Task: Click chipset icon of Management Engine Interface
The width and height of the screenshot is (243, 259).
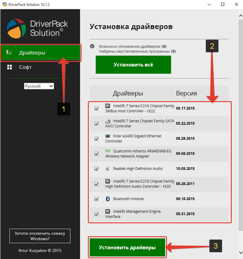Action: [x=108, y=211]
